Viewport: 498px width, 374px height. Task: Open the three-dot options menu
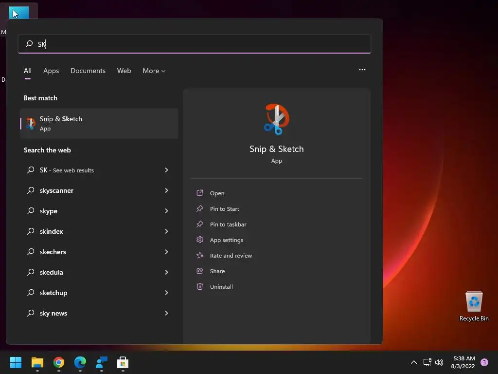pyautogui.click(x=362, y=70)
